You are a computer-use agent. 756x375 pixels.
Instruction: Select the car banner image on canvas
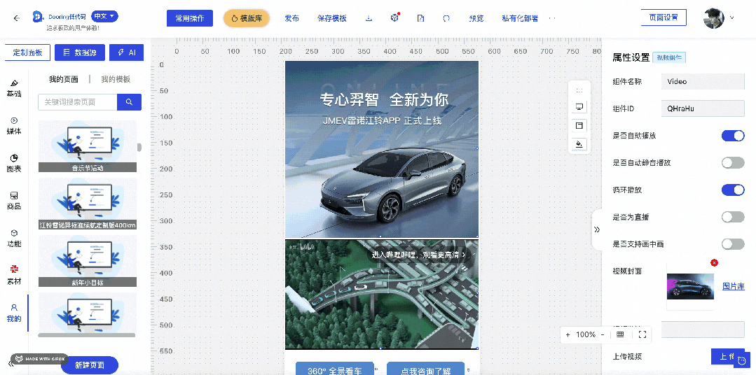(382, 149)
